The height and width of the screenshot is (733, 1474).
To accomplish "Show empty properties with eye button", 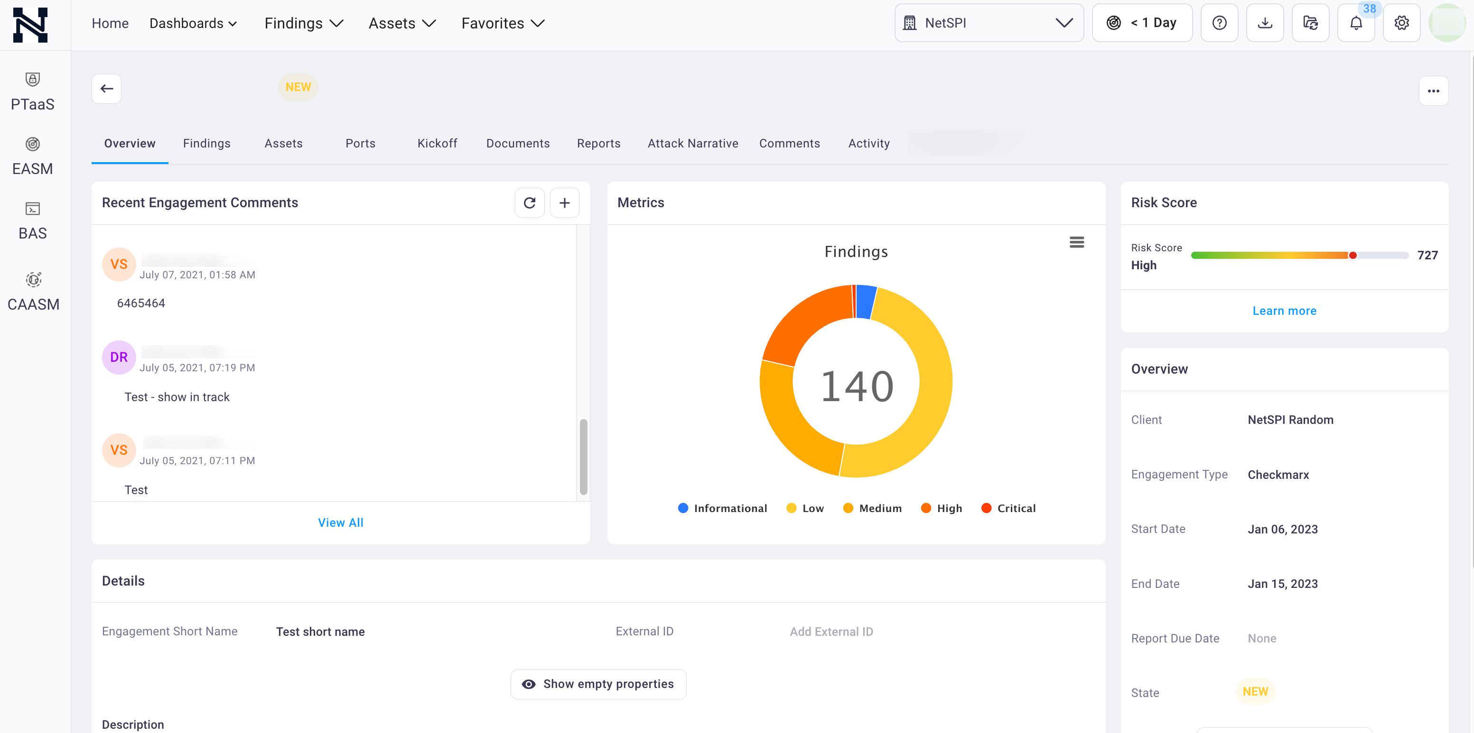I will point(598,684).
